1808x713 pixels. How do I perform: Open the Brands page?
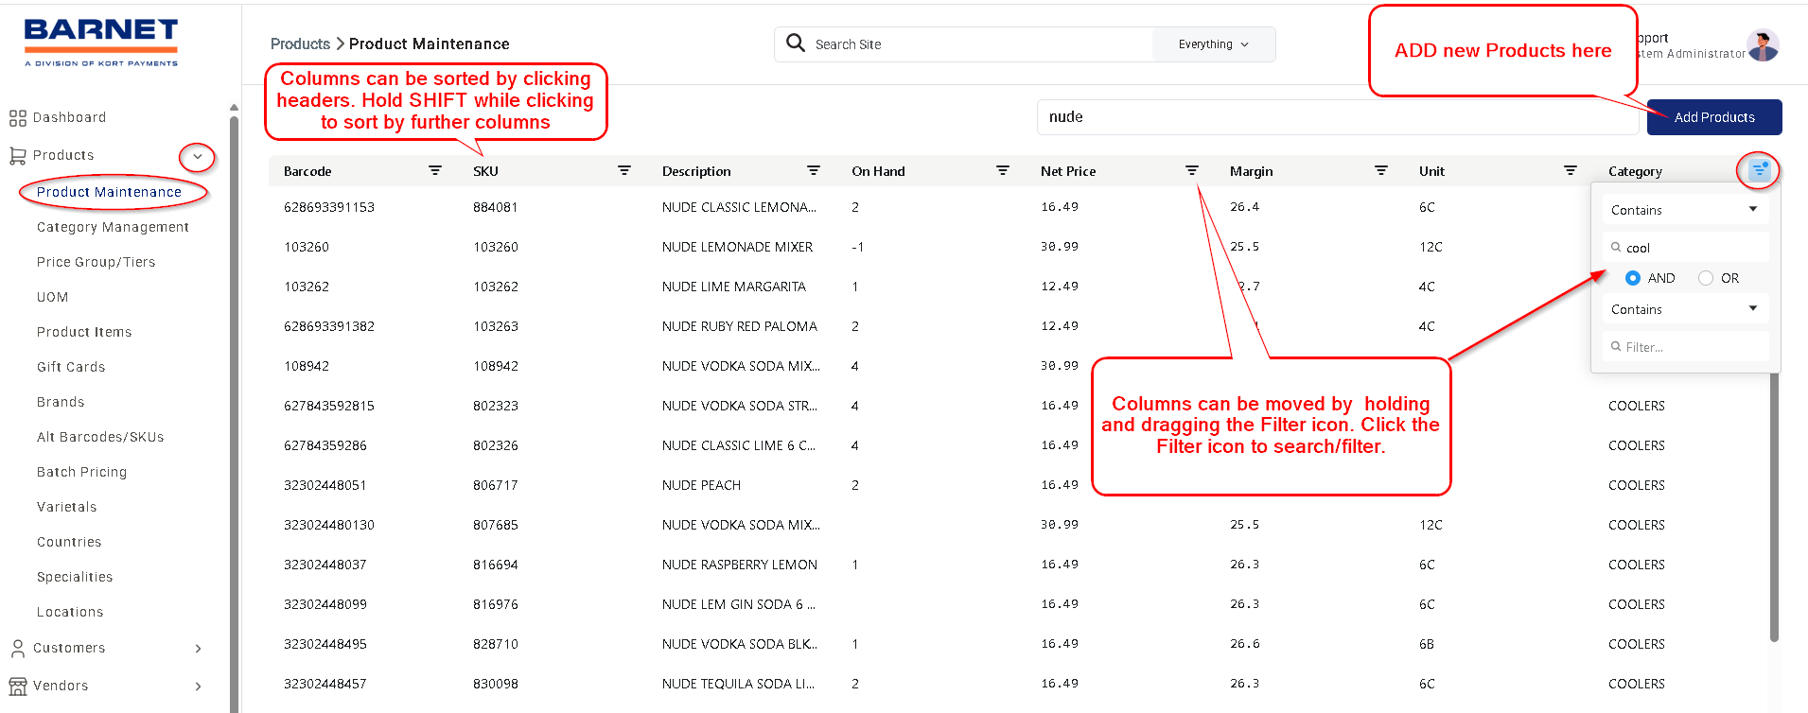[x=61, y=402]
